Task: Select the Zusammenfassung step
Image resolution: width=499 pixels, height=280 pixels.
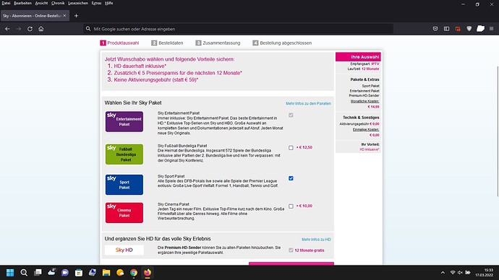Action: click(218, 43)
